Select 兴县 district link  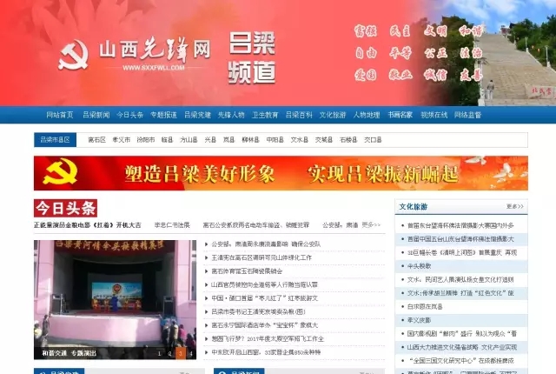[x=210, y=140]
